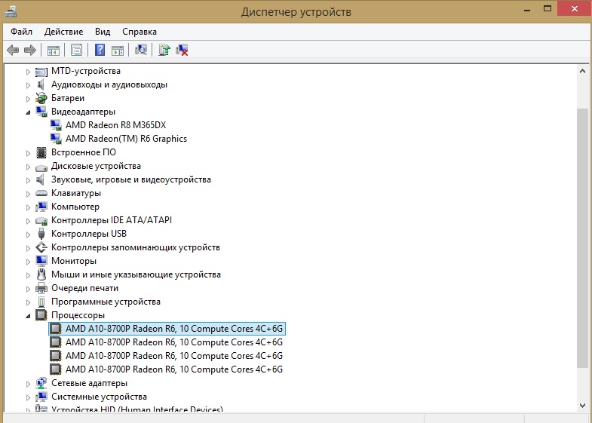This screenshot has width=592, height=423.
Task: Toggle the show/hide console tree icon
Action: coord(54,51)
